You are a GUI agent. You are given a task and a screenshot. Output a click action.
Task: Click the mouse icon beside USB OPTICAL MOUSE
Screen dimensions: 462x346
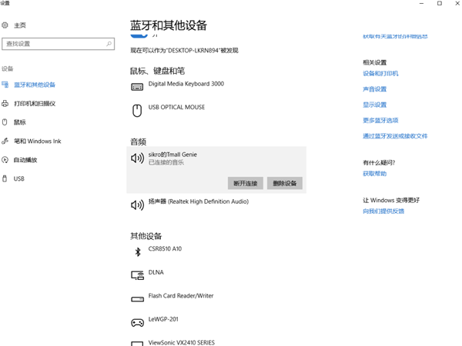pyautogui.click(x=137, y=110)
